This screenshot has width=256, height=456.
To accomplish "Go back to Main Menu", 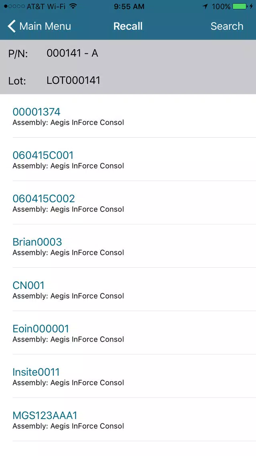I will tap(39, 26).
